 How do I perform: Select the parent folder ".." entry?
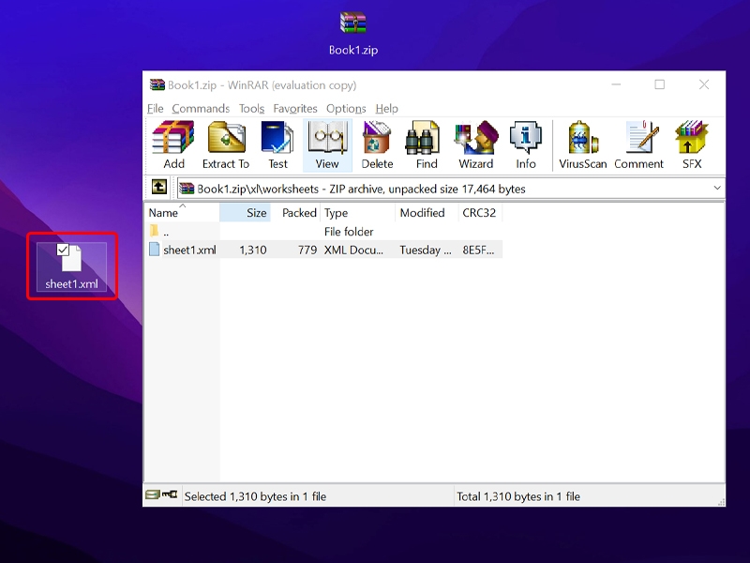[166, 232]
